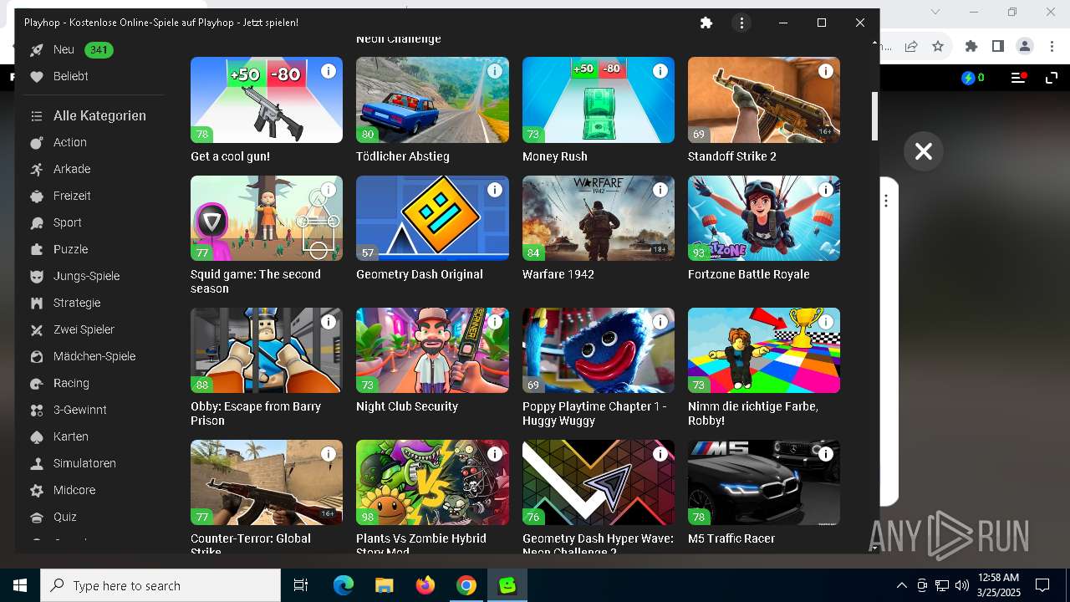Image resolution: width=1070 pixels, height=602 pixels.
Task: Show hidden tray icons chevron
Action: tap(901, 585)
